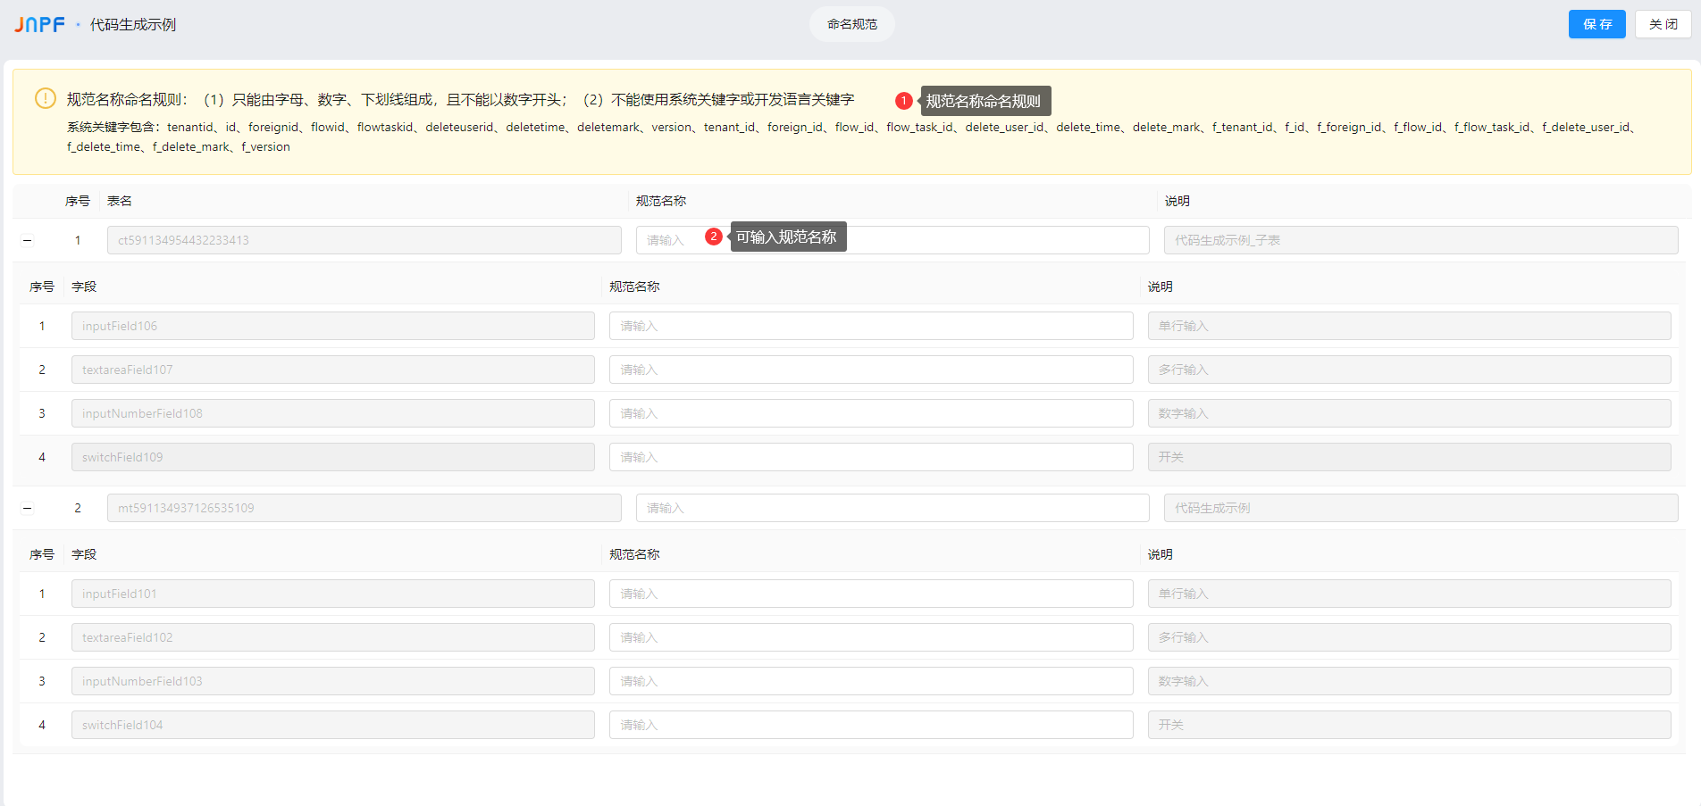This screenshot has height=806, width=1701.
Task: Click standard name field for inputNumberField108
Action: point(870,413)
